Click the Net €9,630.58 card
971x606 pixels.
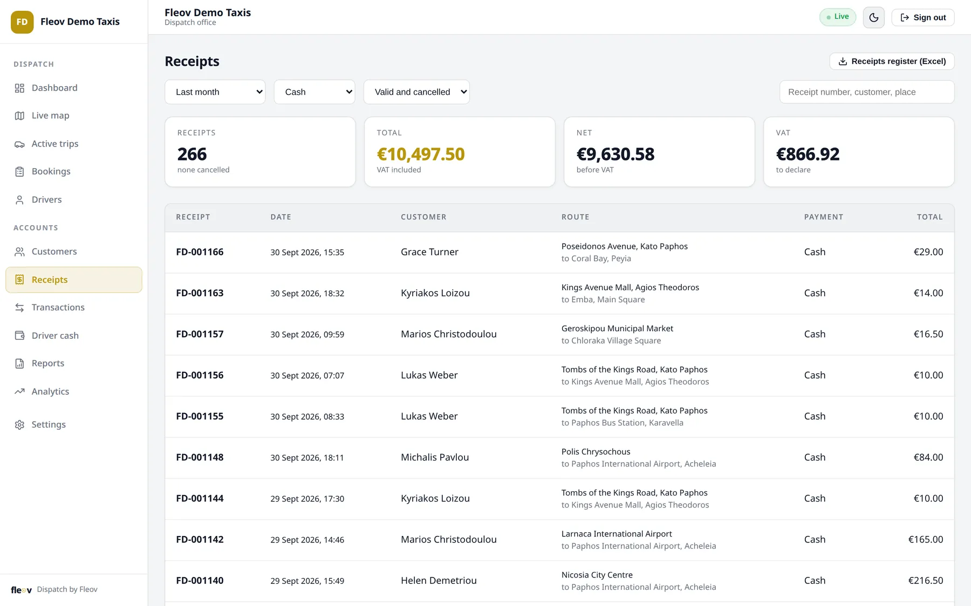[659, 152]
